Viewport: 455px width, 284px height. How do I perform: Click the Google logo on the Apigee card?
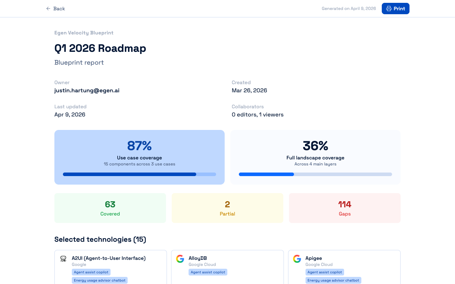(x=297, y=259)
